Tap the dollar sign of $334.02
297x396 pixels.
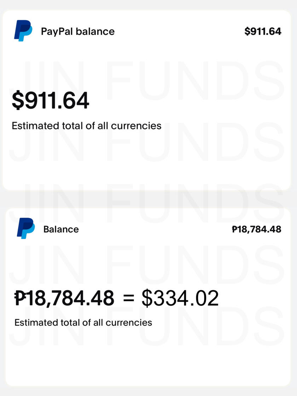(147, 299)
